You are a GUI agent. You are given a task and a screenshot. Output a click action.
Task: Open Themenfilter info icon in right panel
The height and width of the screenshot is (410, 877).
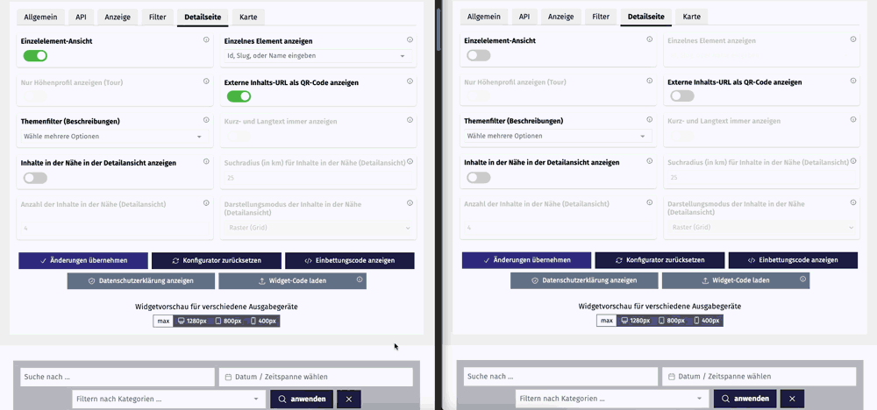pos(650,120)
